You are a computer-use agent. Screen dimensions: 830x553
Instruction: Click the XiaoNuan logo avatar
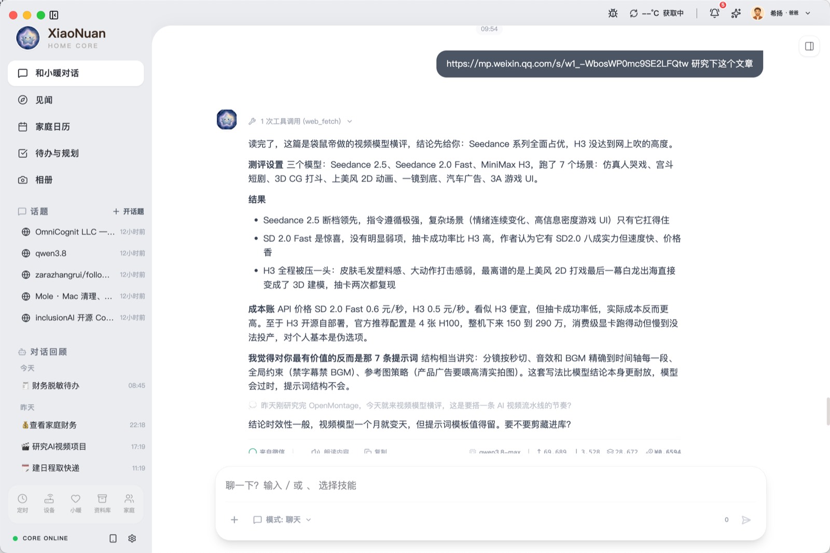28,38
